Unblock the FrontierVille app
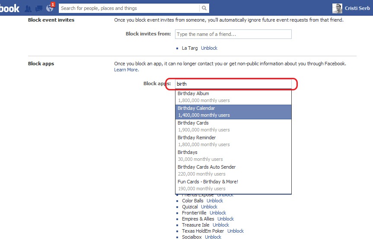This screenshot has height=240, width=373. pyautogui.click(x=218, y=213)
